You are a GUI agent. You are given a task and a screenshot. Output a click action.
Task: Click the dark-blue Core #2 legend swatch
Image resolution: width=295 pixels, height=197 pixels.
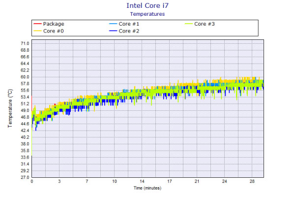(113, 31)
